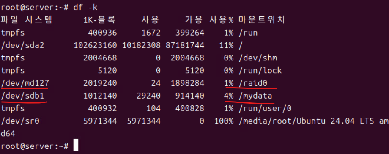389x154 pixels.
Task: Select the '1K-블록' column header
Action: [99, 20]
